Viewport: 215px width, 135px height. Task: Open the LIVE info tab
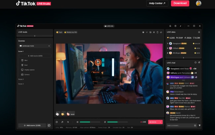109,26
